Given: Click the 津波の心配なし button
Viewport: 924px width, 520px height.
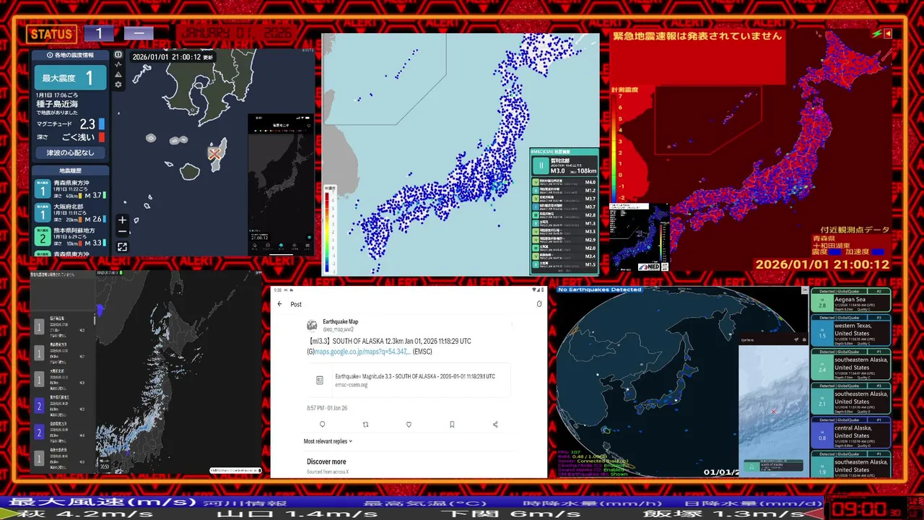Looking at the screenshot, I should point(71,153).
